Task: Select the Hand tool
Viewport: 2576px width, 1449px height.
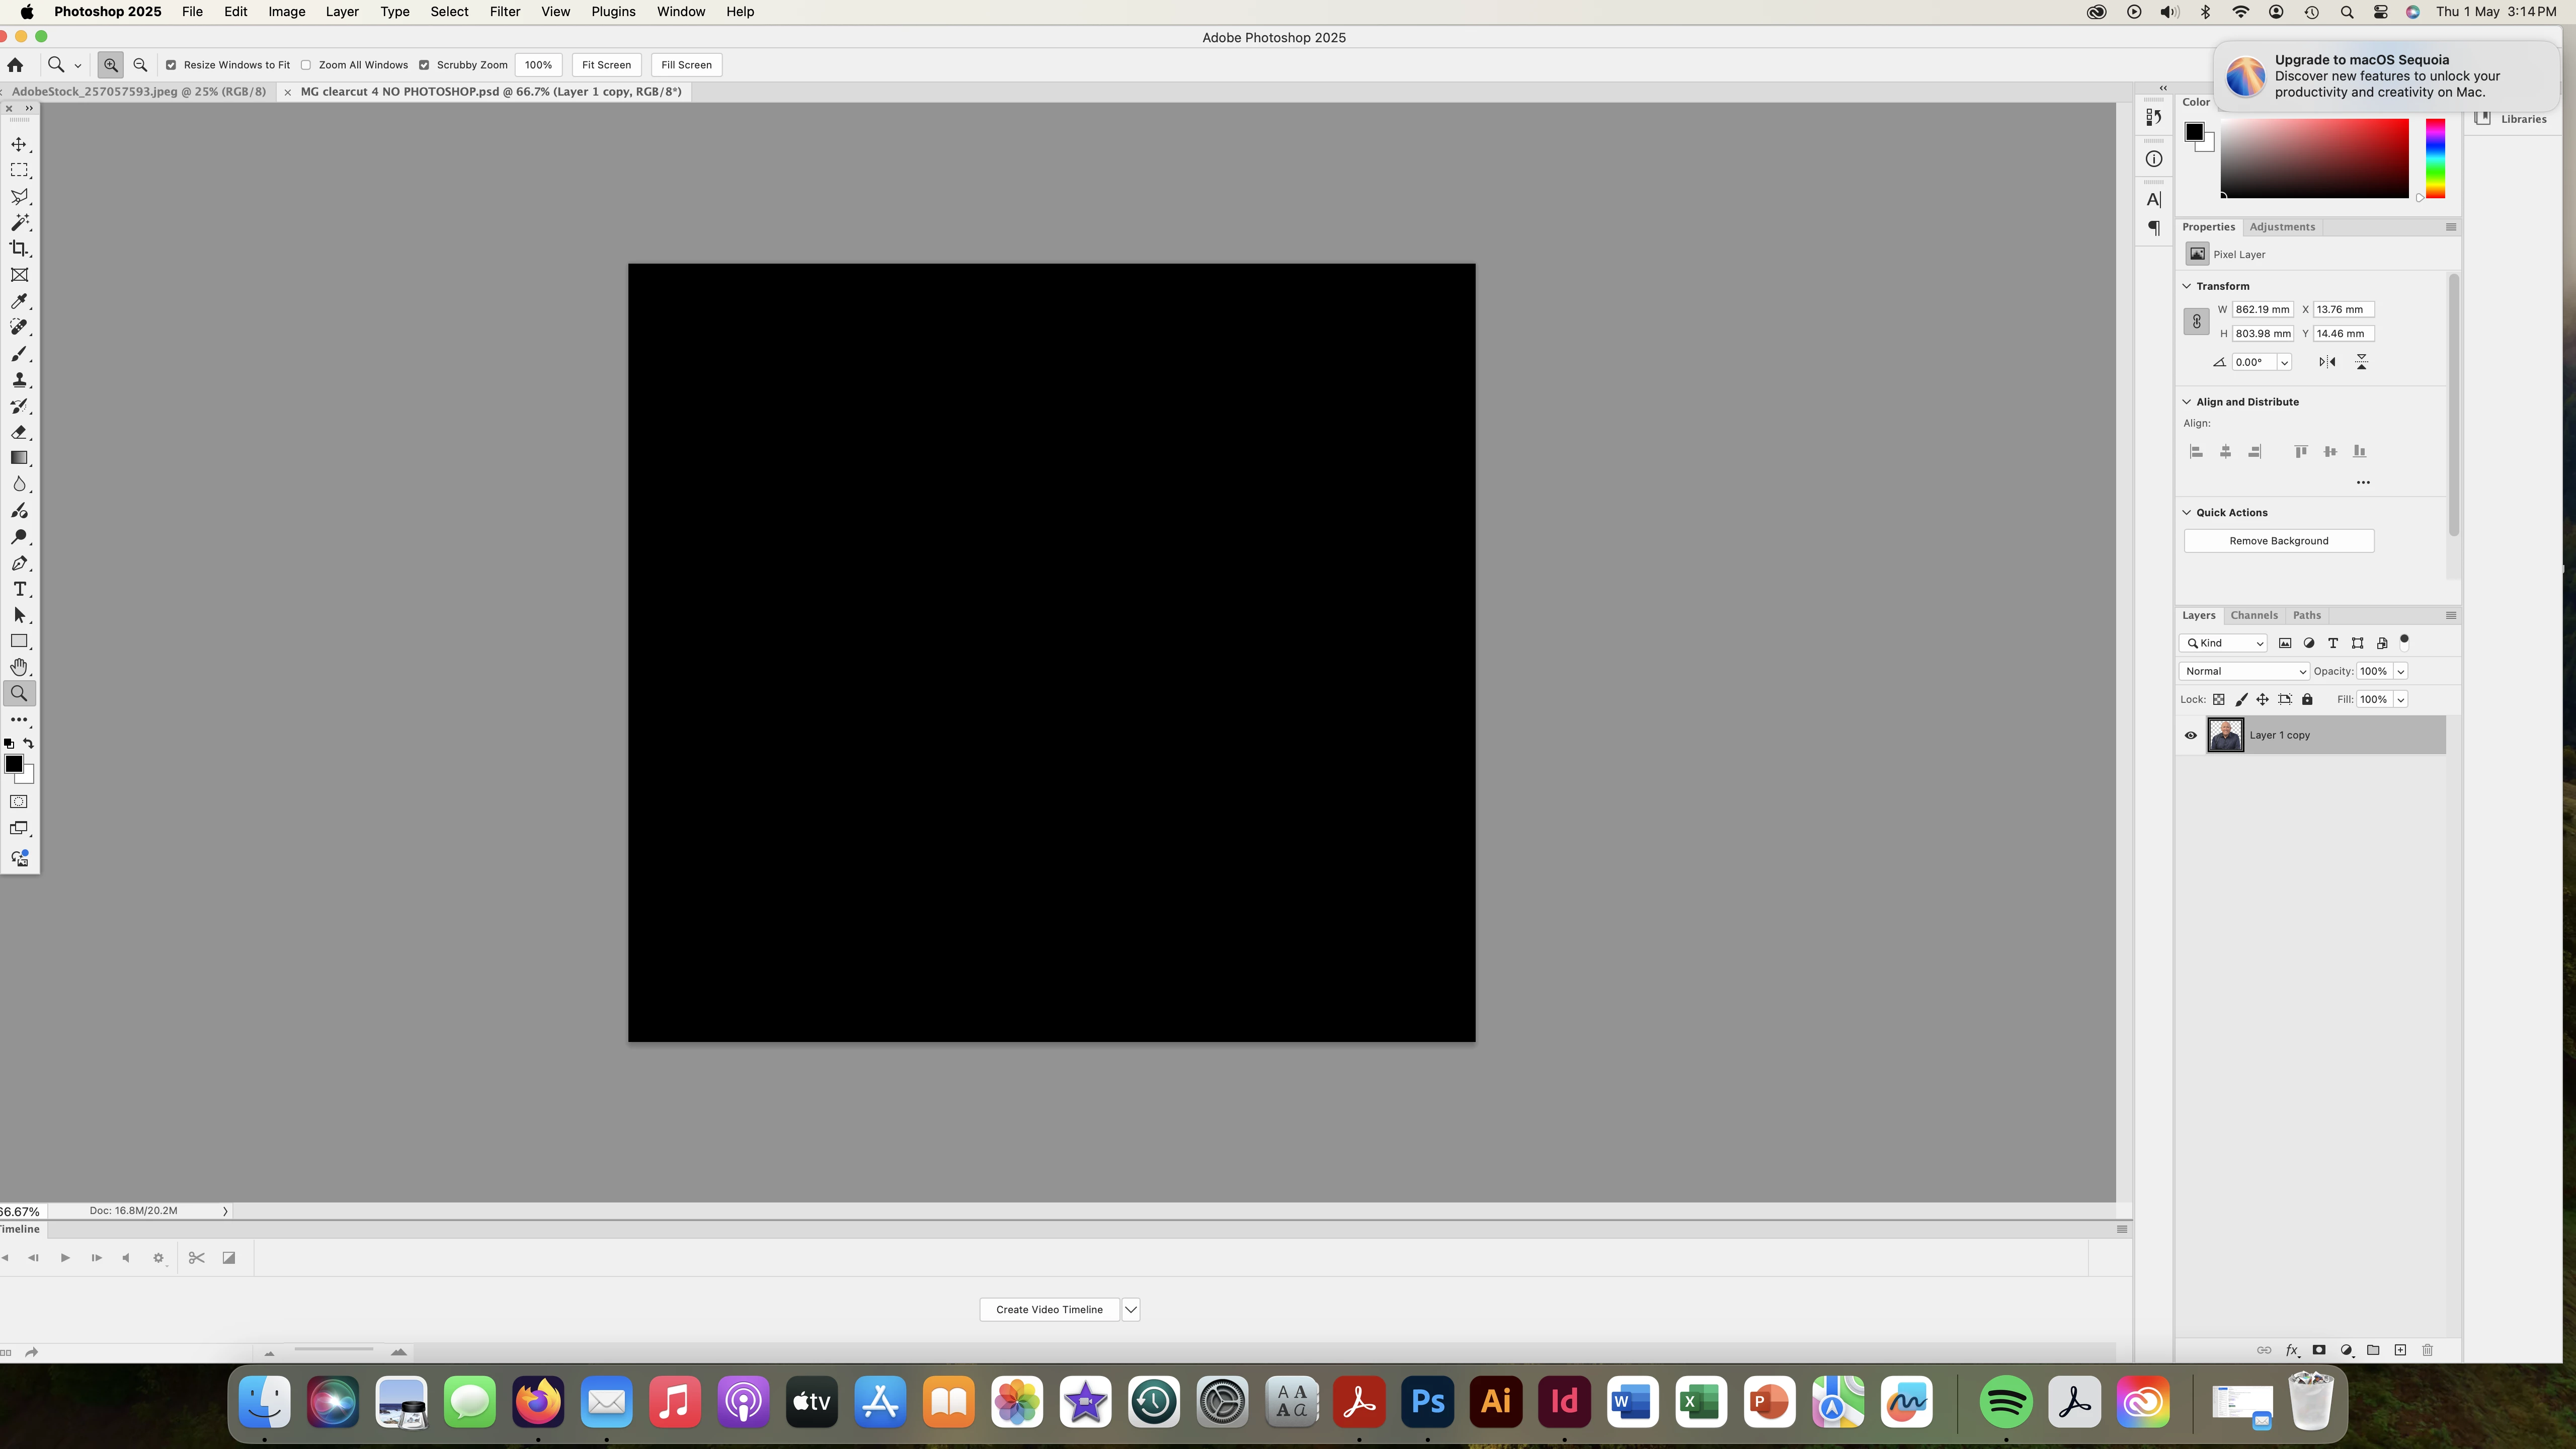Action: tap(19, 667)
